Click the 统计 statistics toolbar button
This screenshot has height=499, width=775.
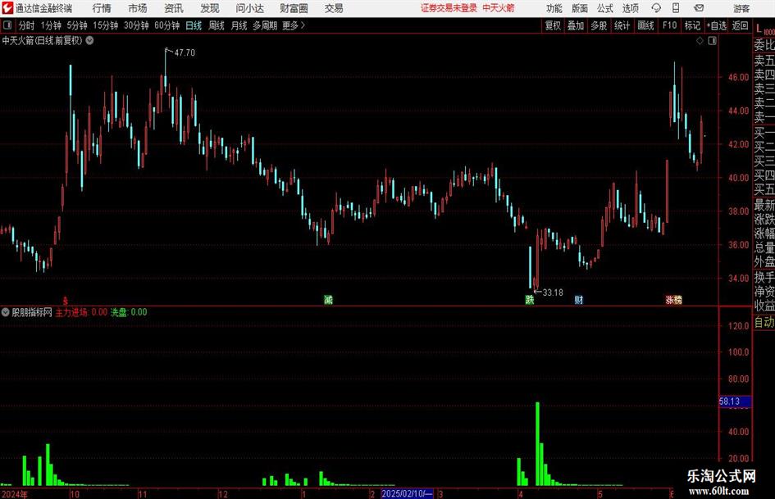click(622, 25)
